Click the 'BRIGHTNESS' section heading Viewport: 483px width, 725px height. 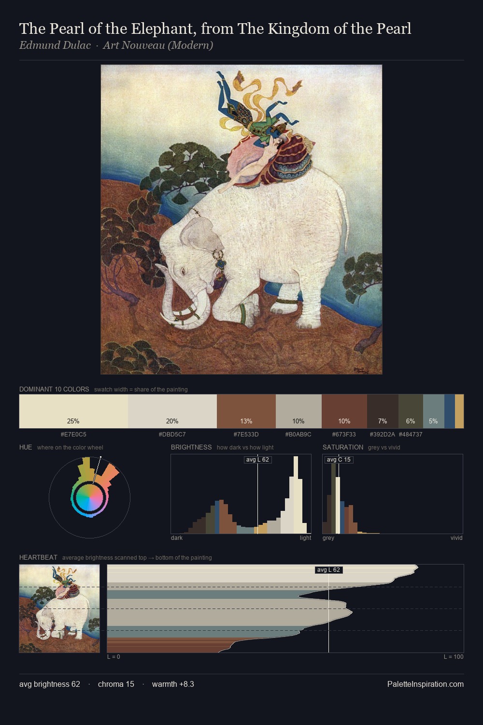(x=191, y=447)
